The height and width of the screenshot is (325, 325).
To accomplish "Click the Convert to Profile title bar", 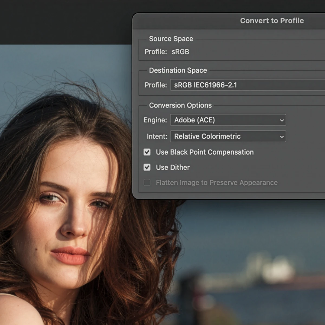I will [272, 21].
